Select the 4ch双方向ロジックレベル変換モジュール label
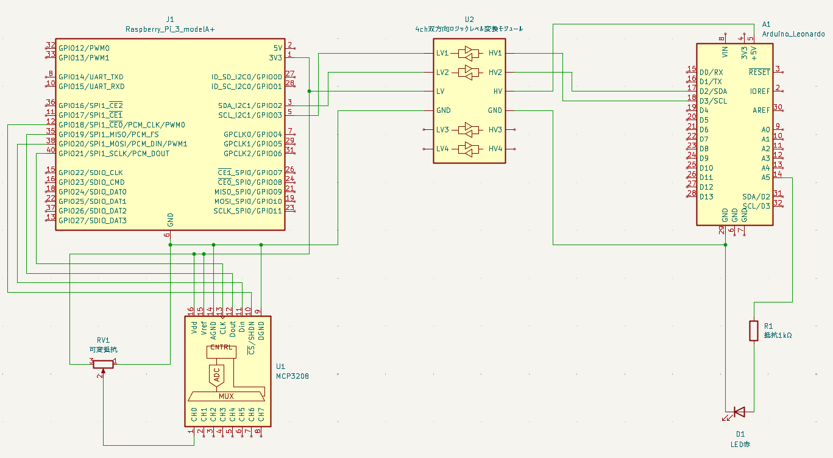The width and height of the screenshot is (833, 458). (468, 29)
